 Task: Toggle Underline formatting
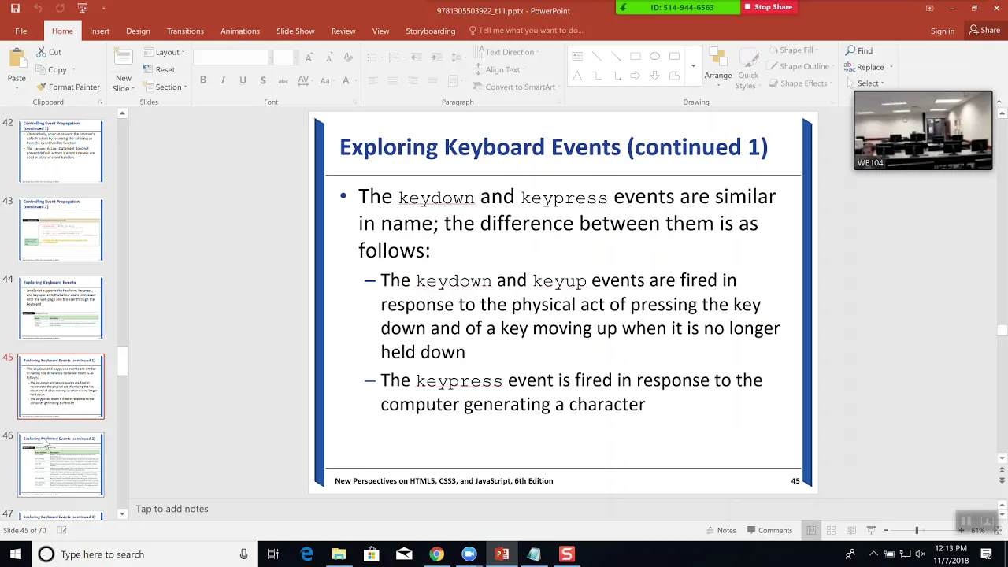point(243,80)
